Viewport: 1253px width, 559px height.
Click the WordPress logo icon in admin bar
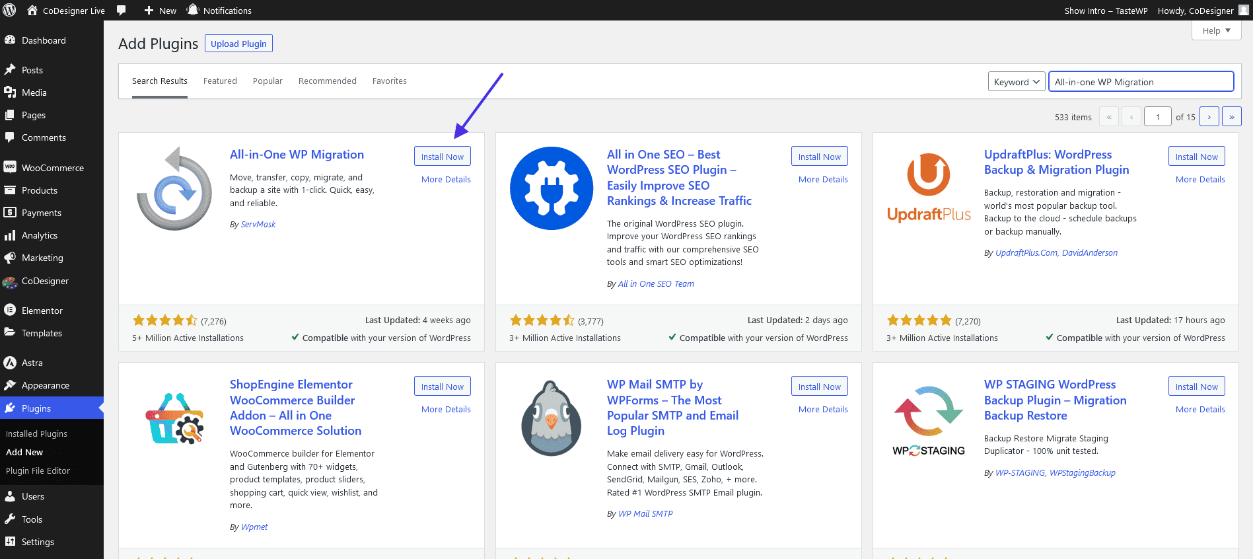[x=10, y=10]
